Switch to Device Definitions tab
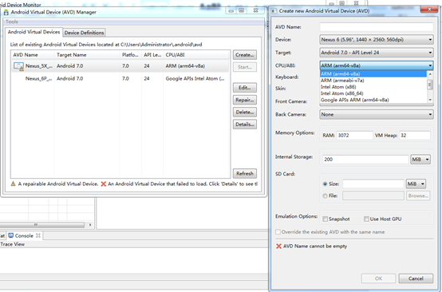Image resolution: width=442 pixels, height=292 pixels. click(84, 33)
